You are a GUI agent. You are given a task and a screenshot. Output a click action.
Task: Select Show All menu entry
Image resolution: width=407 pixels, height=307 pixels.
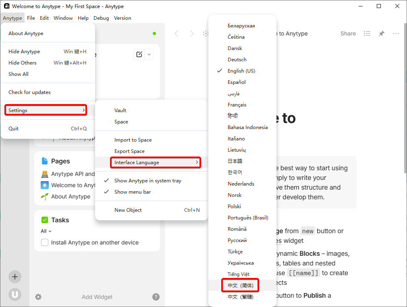(48, 74)
